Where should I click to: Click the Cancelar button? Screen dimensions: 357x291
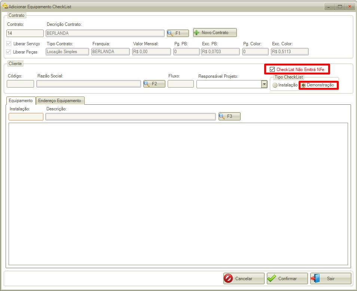(244, 279)
